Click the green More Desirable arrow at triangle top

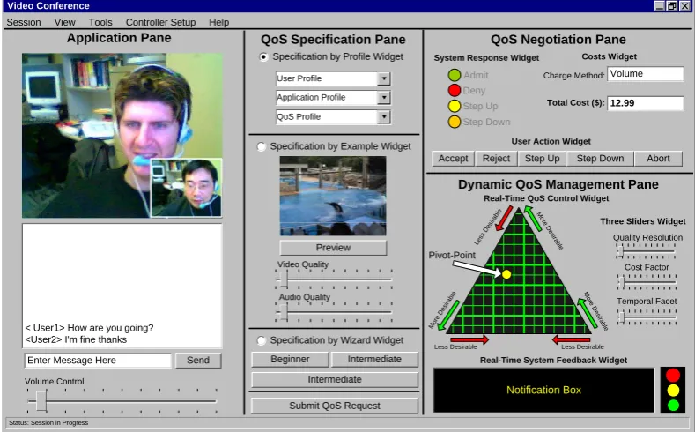point(533,219)
